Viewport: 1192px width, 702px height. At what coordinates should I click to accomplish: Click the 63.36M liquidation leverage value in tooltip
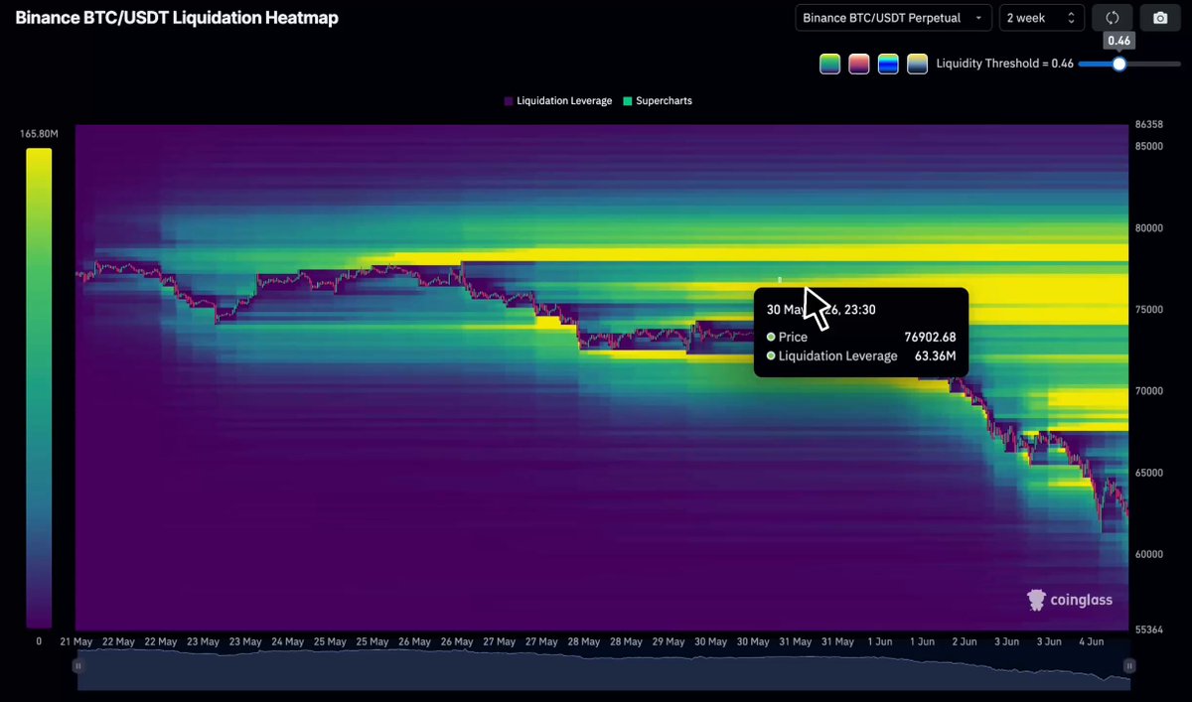[935, 355]
